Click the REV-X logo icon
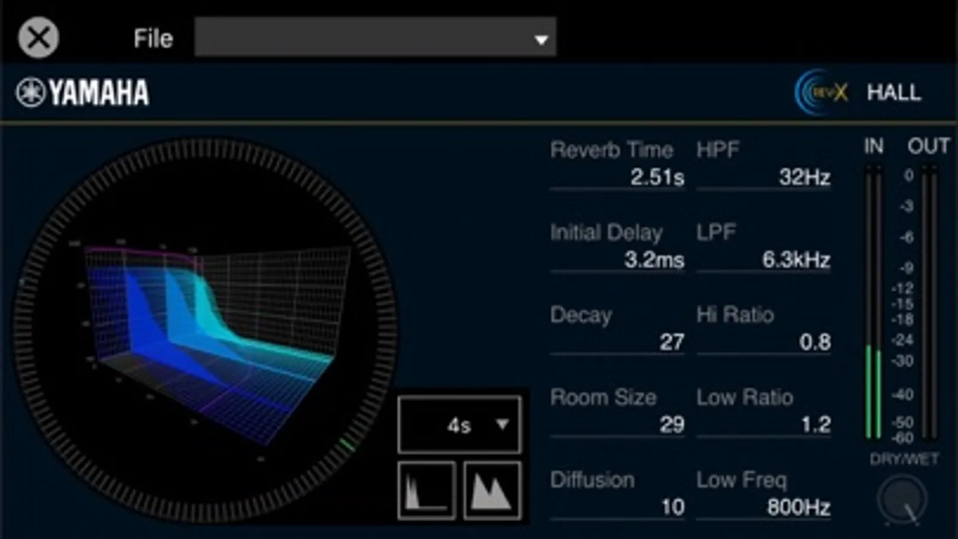This screenshot has width=958, height=539. 821,92
